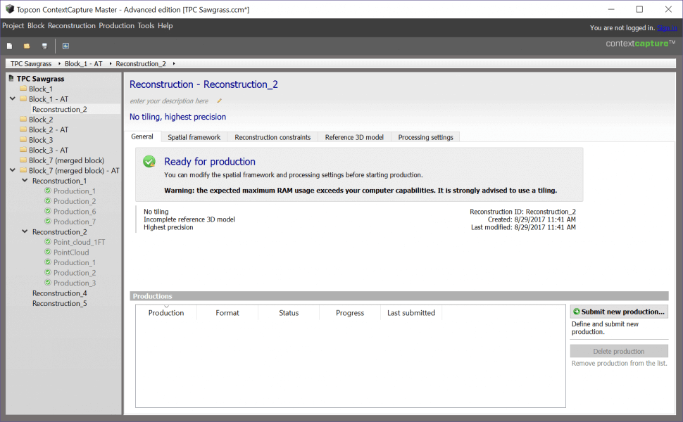Open the Reconstruction menu
The image size is (683, 422).
click(x=71, y=25)
